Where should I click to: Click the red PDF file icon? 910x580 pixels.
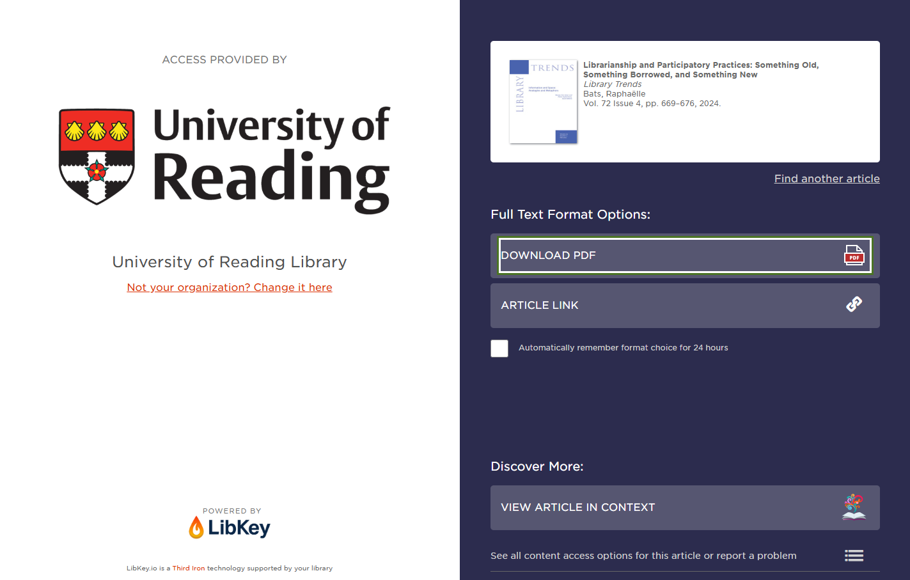click(x=854, y=255)
